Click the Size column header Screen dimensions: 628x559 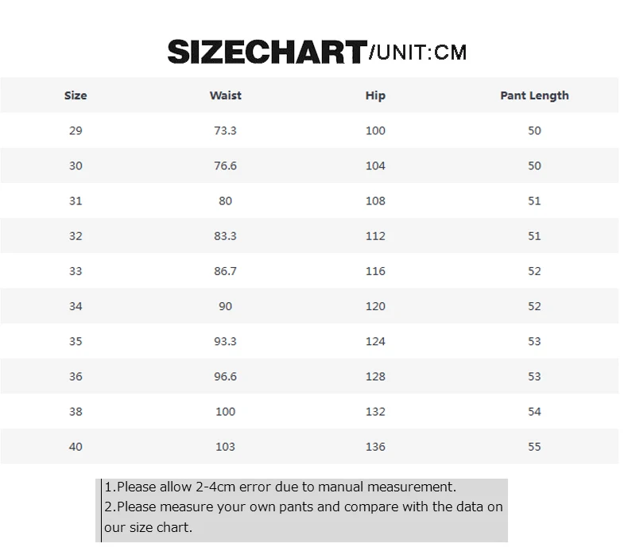[76, 95]
